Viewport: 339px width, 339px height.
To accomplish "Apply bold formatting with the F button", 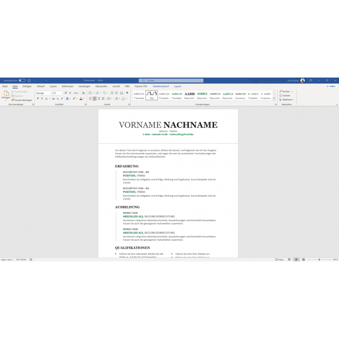I will pos(38,98).
